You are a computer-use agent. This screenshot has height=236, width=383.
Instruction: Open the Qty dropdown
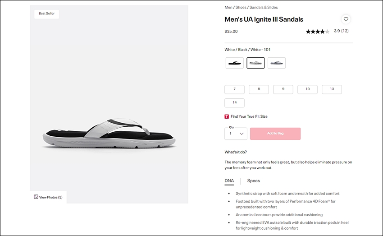(236, 134)
